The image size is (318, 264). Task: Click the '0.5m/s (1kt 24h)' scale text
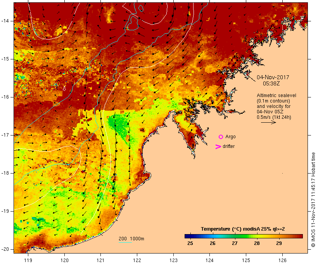[274, 117]
